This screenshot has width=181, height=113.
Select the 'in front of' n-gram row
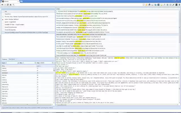coord(27,71)
